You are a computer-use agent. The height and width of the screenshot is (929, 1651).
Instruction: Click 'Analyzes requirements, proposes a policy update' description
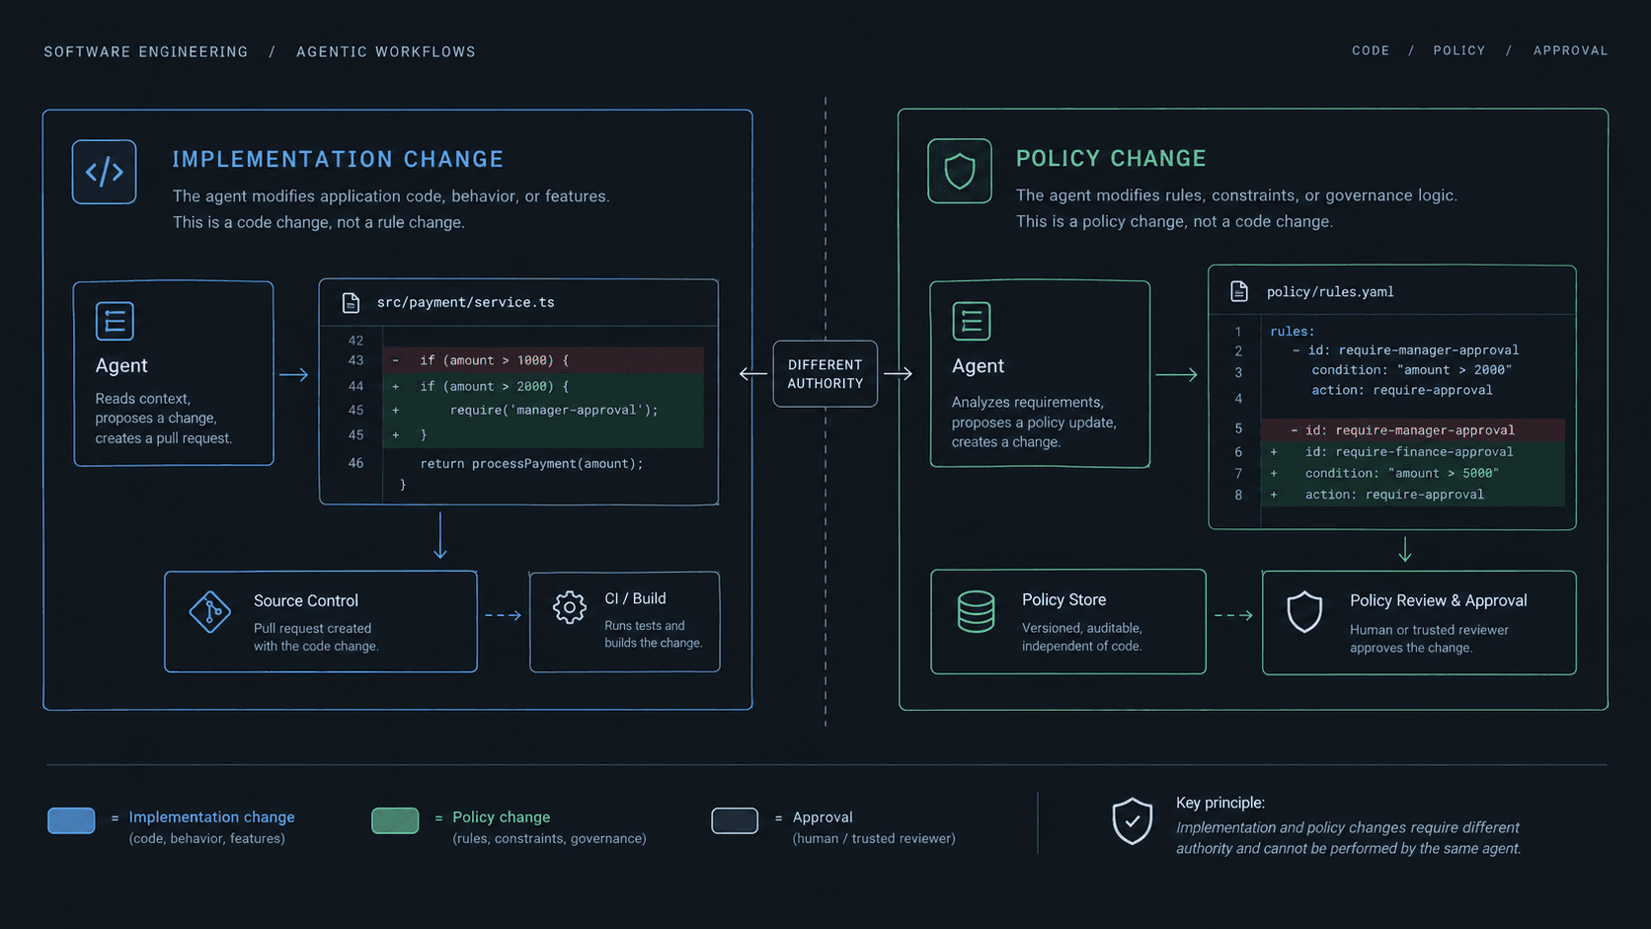(x=1034, y=422)
